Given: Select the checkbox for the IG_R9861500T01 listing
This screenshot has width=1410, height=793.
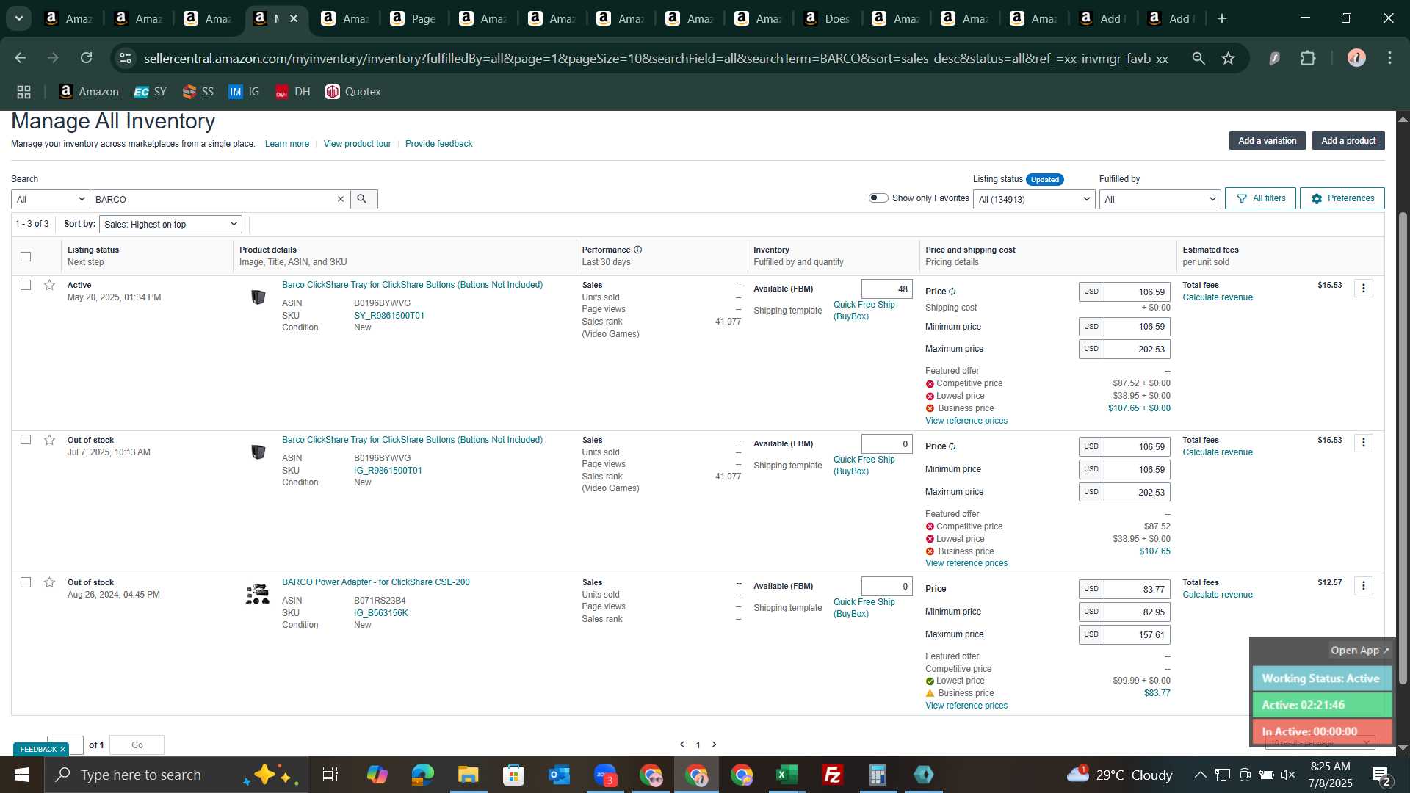Looking at the screenshot, I should pos(26,440).
